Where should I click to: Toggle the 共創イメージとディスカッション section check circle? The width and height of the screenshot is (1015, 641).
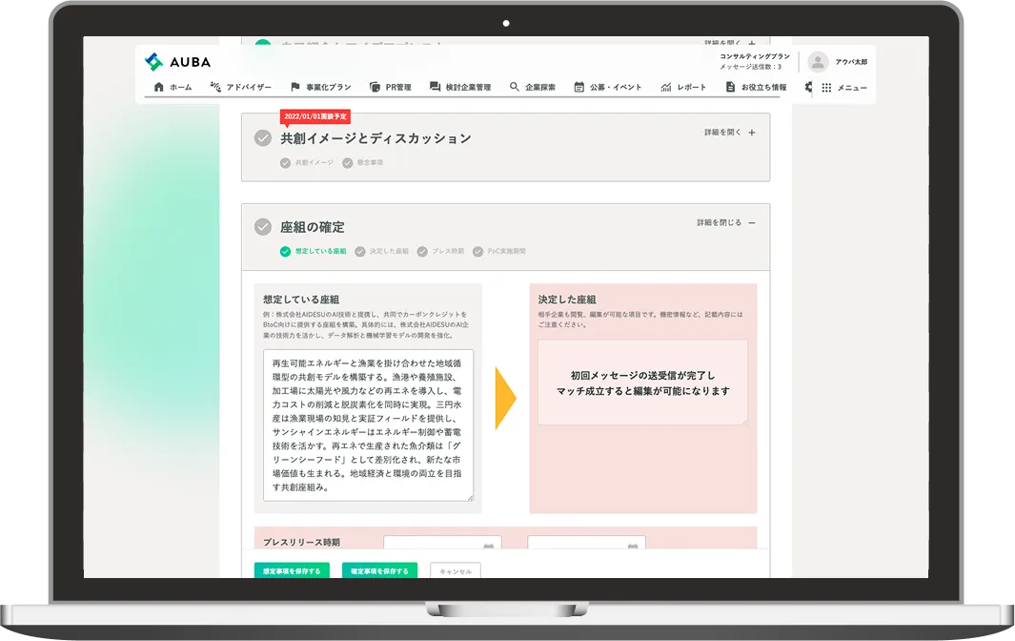click(x=263, y=138)
